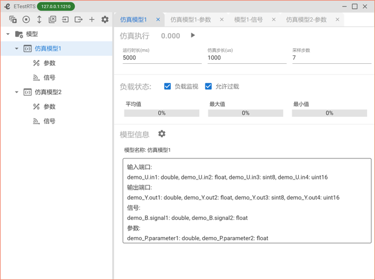
Task: Open settings via the toolbar gear icon
Action: tap(104, 19)
